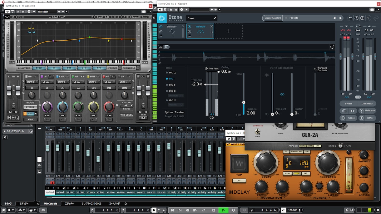Image resolution: width=381 pixels, height=214 pixels.
Task: Click Master Assistant button
Action: pos(272,18)
